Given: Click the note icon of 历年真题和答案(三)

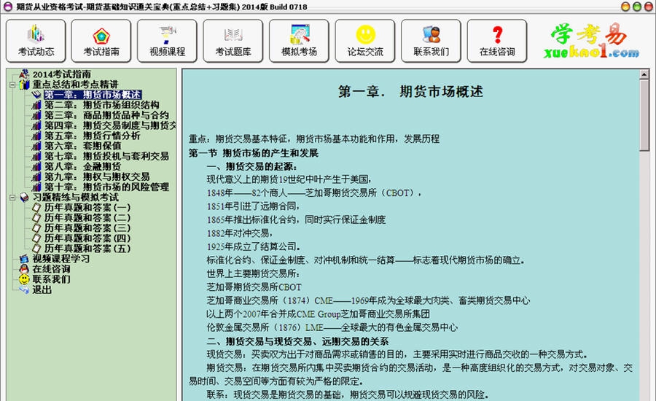Looking at the screenshot, I should (x=37, y=228).
